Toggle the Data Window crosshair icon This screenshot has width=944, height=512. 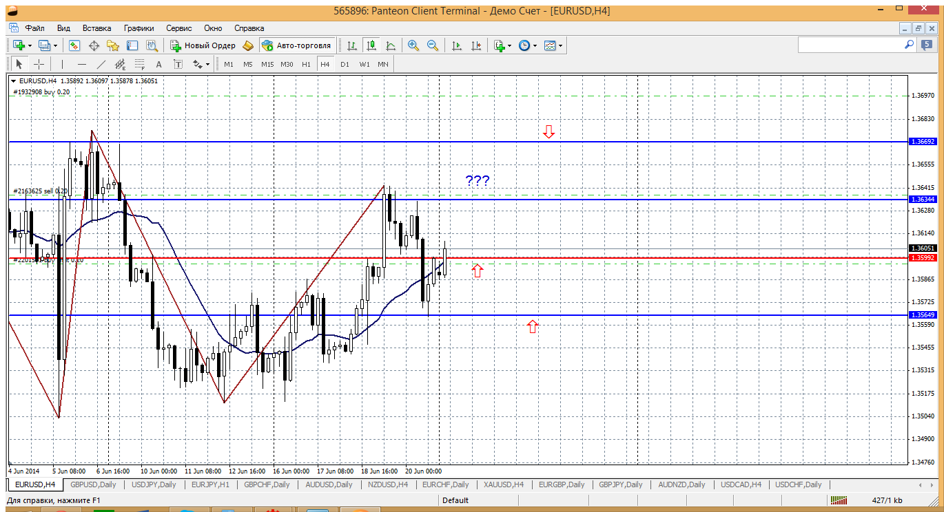[94, 45]
